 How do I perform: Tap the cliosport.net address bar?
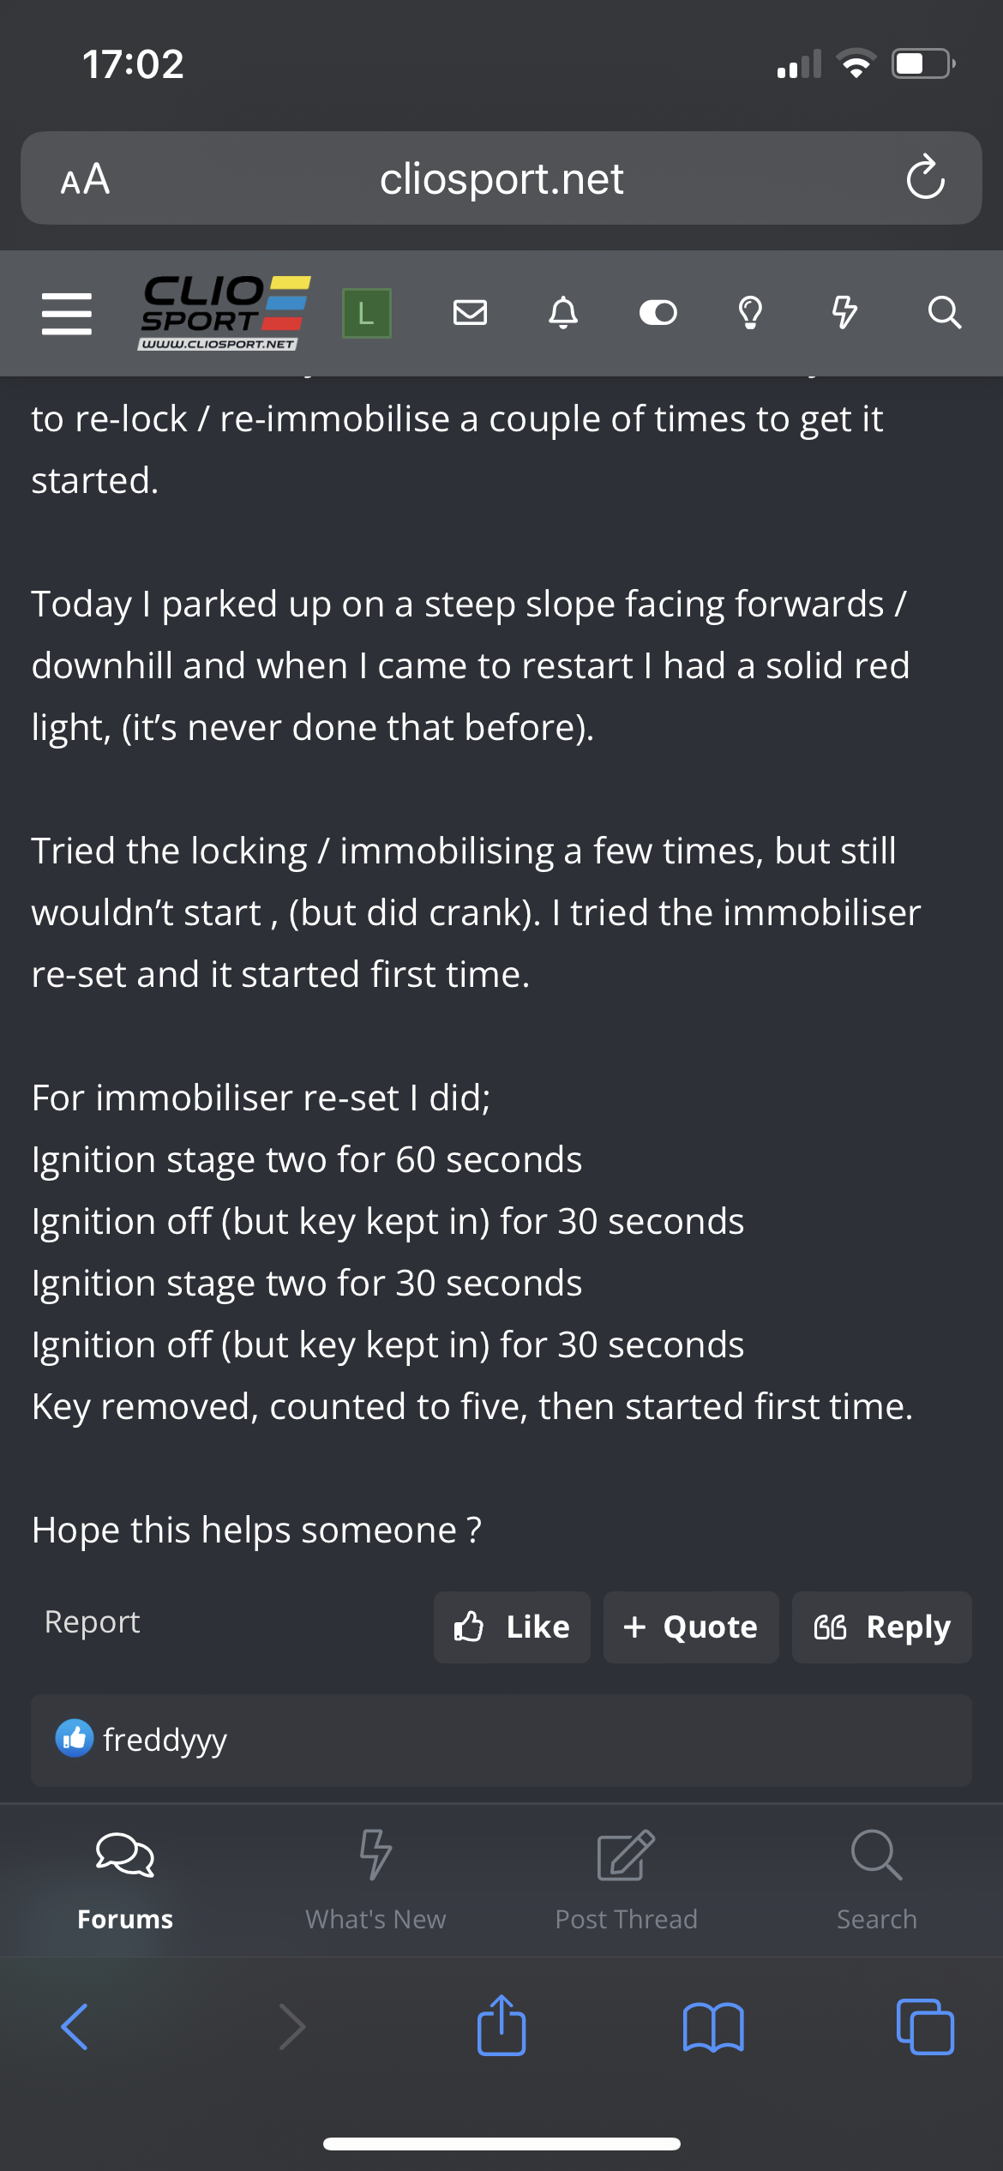point(501,178)
